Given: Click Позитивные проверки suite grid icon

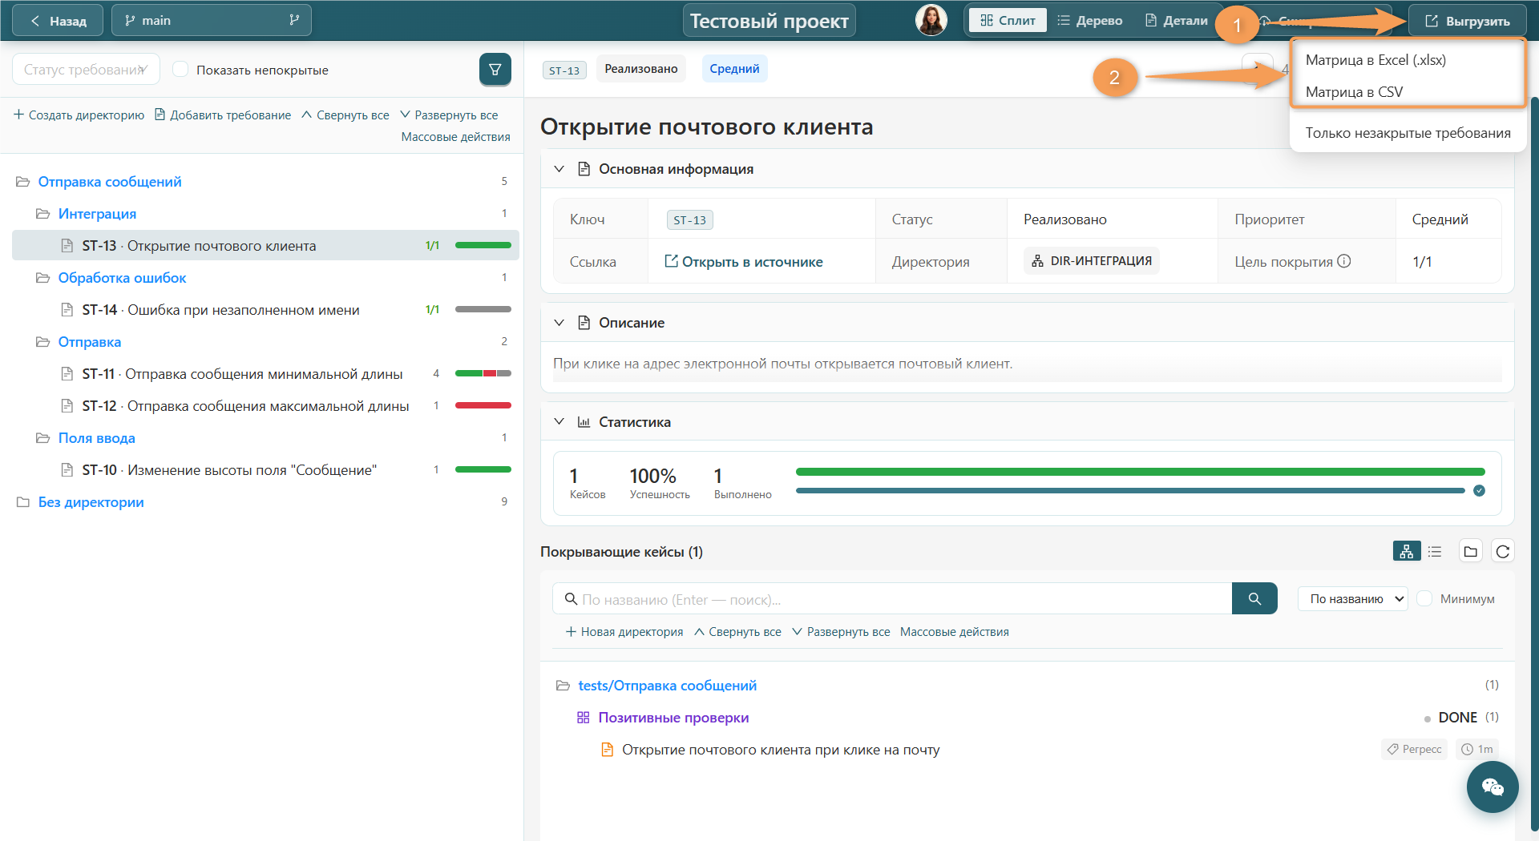Looking at the screenshot, I should pos(584,718).
